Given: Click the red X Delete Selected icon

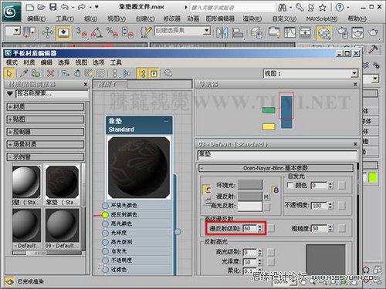Looking at the screenshot, I should (50, 73).
